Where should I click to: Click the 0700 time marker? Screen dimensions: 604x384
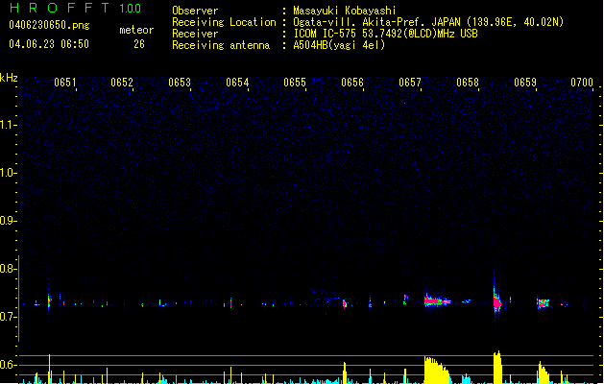[x=582, y=83]
